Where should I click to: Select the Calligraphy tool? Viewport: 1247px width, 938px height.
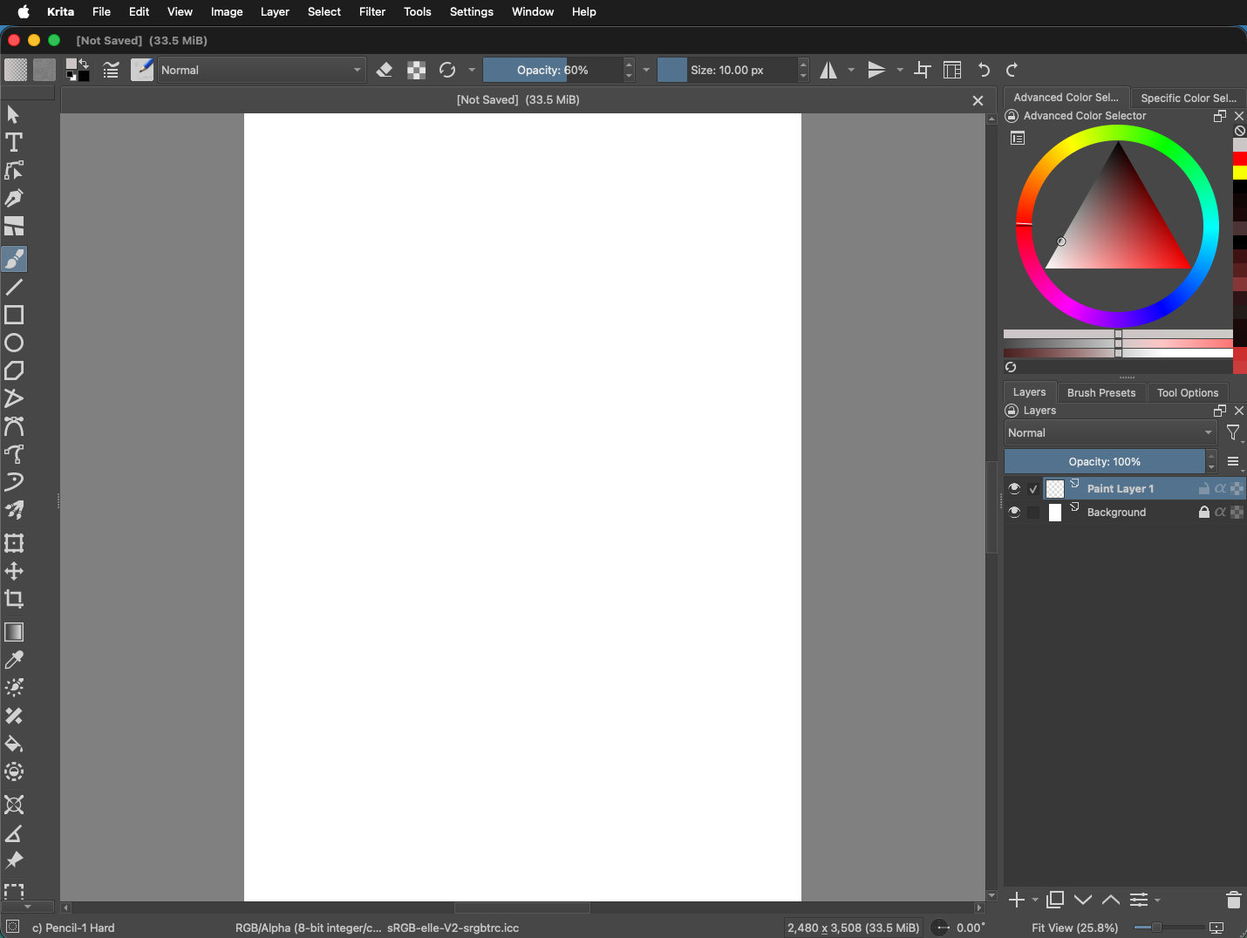[x=14, y=198]
